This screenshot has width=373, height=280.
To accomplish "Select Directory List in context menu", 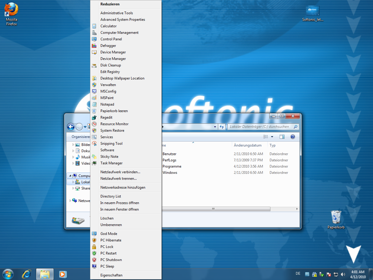I will tap(111, 196).
